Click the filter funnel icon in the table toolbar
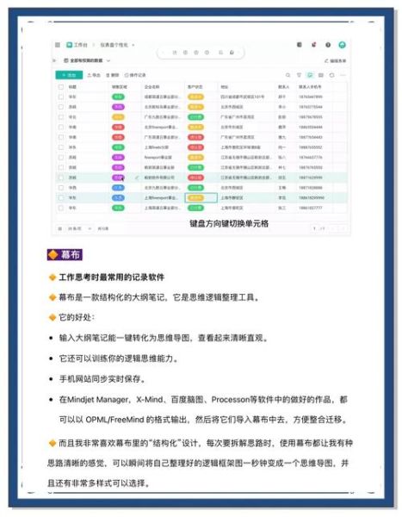The image size is (402, 517). tap(299, 75)
